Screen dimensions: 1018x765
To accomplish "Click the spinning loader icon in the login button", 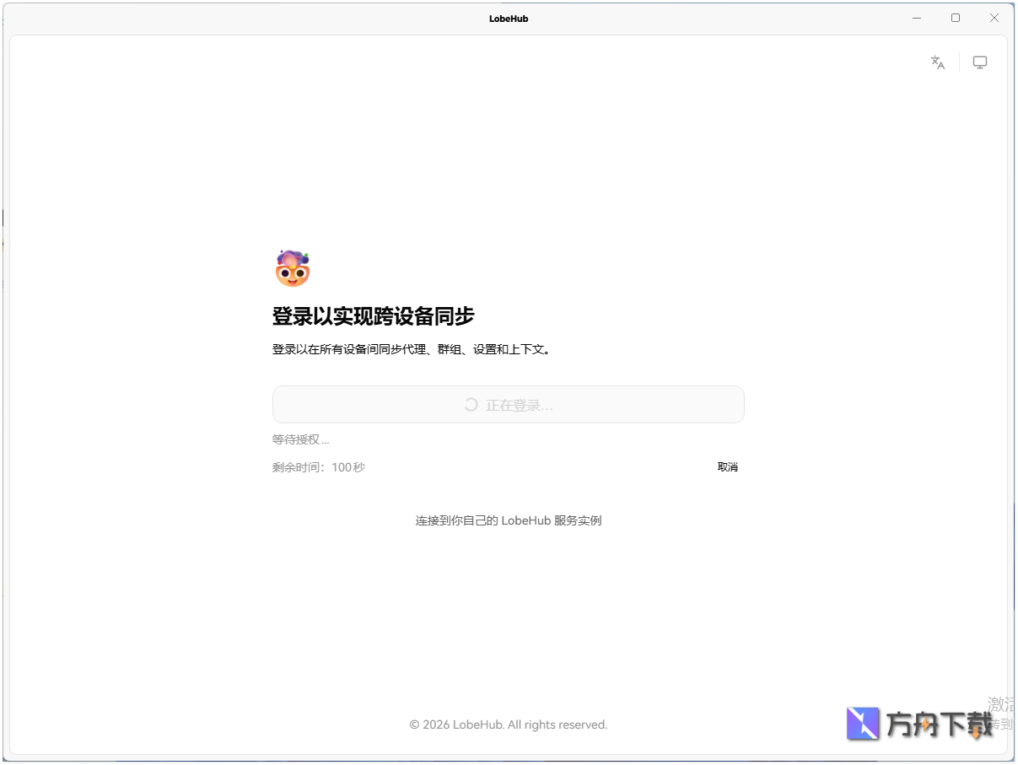I will tap(470, 405).
